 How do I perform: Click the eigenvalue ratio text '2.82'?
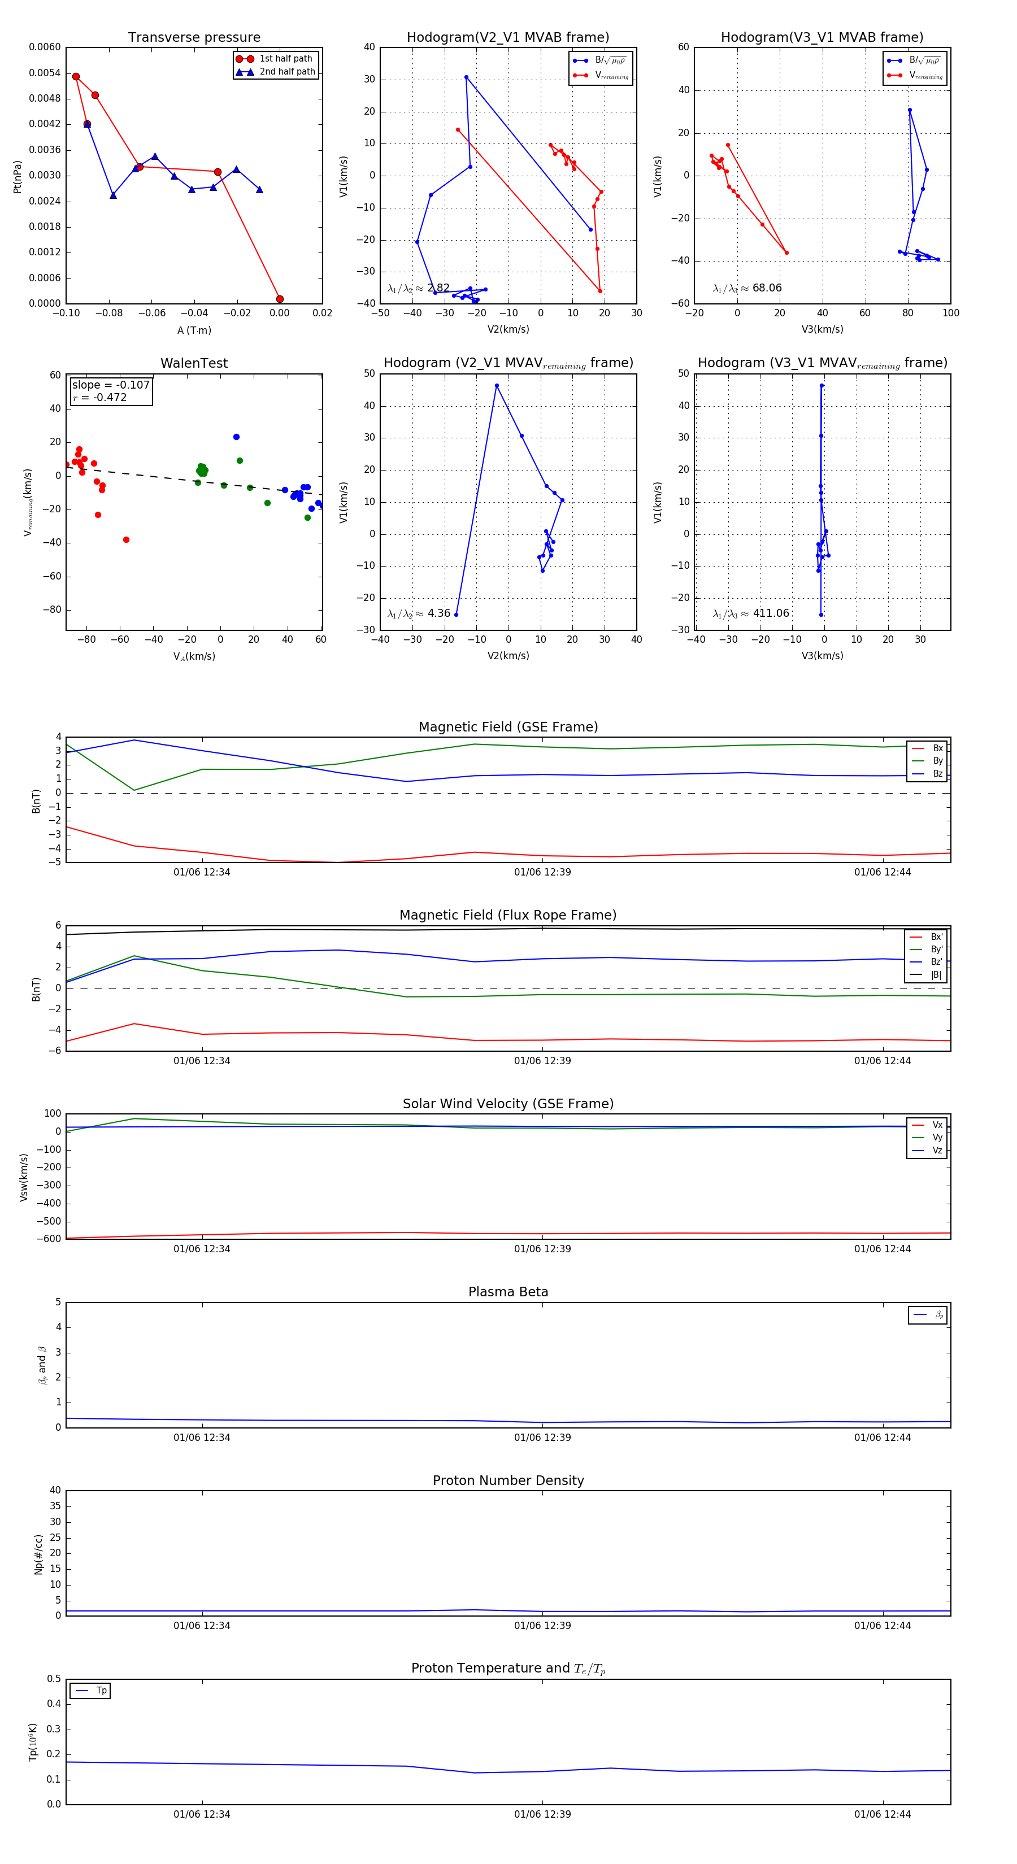pyautogui.click(x=438, y=288)
